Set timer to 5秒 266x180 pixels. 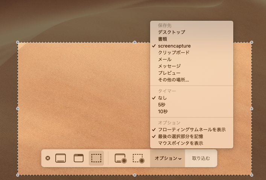[192, 105]
